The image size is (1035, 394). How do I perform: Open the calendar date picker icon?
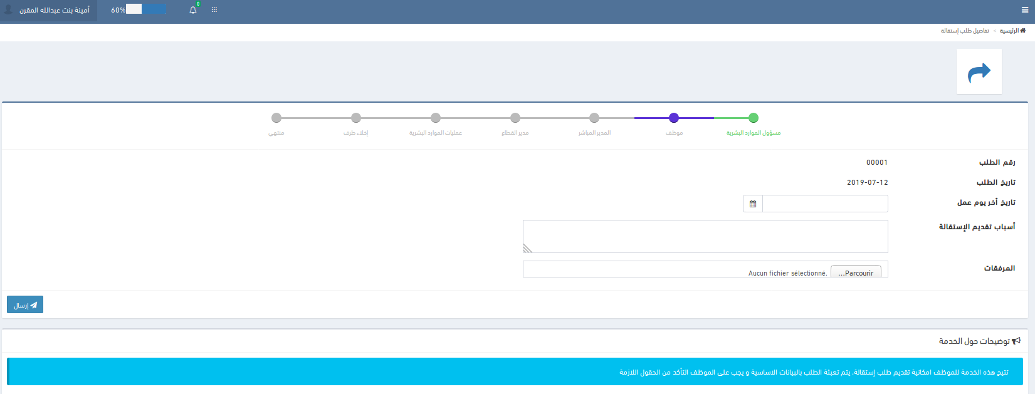(753, 204)
